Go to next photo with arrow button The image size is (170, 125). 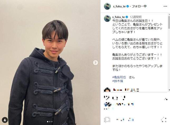95,62
